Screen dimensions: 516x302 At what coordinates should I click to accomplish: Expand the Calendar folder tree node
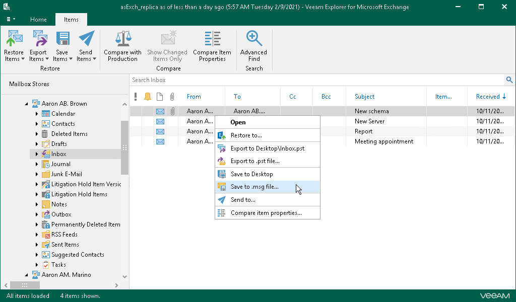(x=37, y=114)
